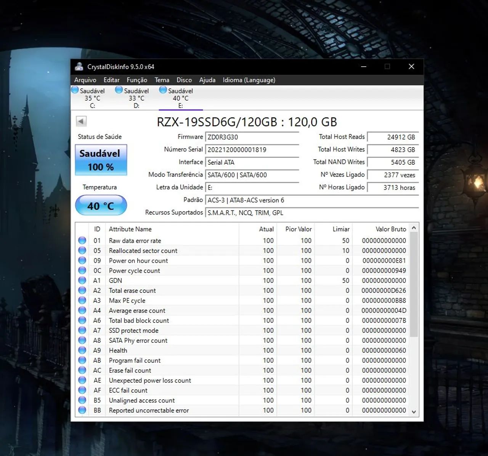Click raw value 00000000D626 of total erase count
This screenshot has height=456, width=488.
click(384, 291)
